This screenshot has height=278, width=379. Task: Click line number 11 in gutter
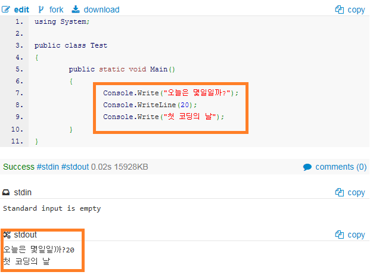click(x=17, y=141)
